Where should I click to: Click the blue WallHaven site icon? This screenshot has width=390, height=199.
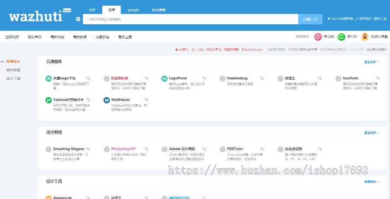pyautogui.click(x=107, y=100)
